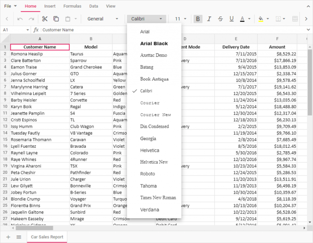313x243 pixels.
Task: Open the Name Box dropdown arrow
Action: (28, 30)
